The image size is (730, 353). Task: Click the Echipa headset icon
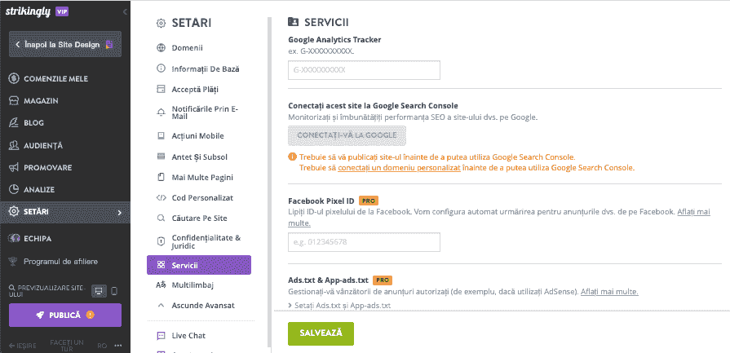14,239
